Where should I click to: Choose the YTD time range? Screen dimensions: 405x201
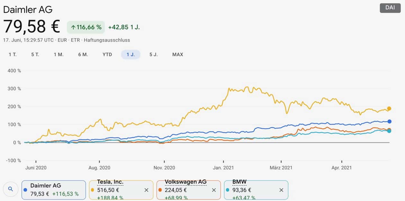[x=107, y=54]
